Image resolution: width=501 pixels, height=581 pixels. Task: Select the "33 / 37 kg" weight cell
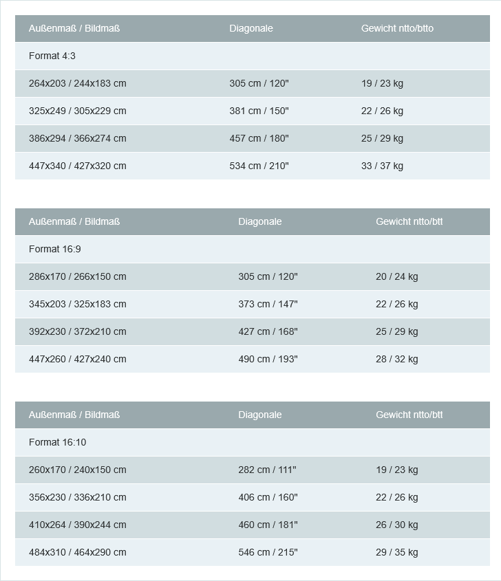(382, 166)
